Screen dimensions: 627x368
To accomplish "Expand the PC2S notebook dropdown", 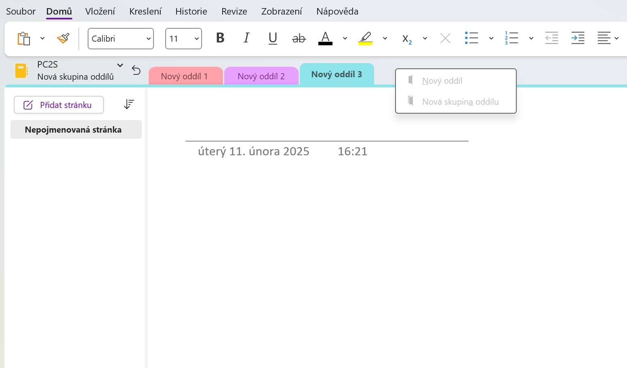I will (120, 65).
